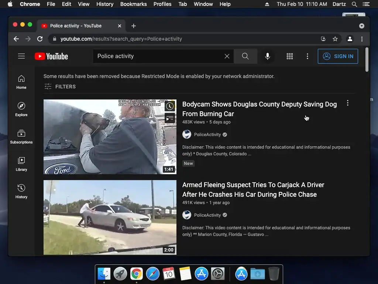
Task: Click the dog rescue video thumbnail
Action: [x=110, y=137]
